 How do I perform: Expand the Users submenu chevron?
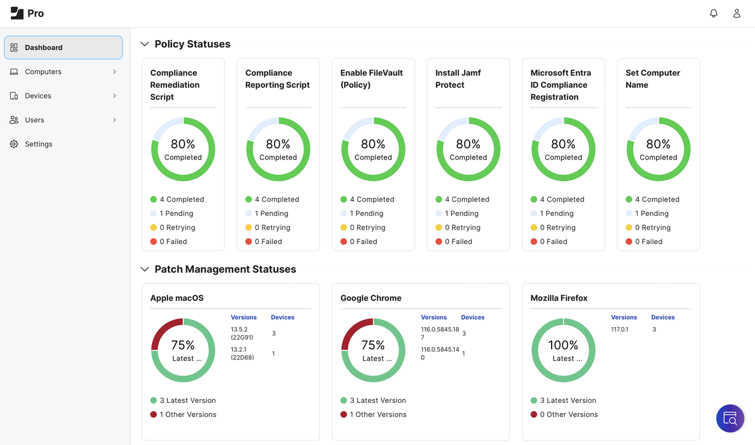click(114, 120)
